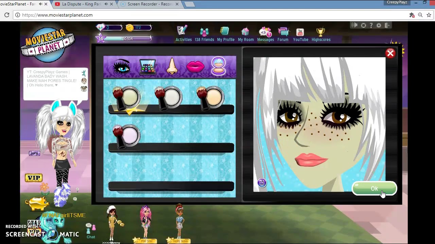Open Messages inbox
Screen dimensions: 435x244
tap(265, 34)
